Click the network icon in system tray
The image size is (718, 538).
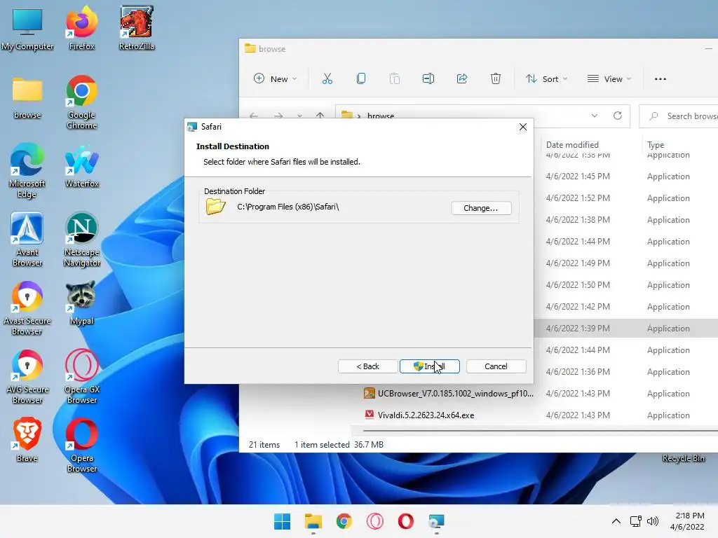click(635, 521)
